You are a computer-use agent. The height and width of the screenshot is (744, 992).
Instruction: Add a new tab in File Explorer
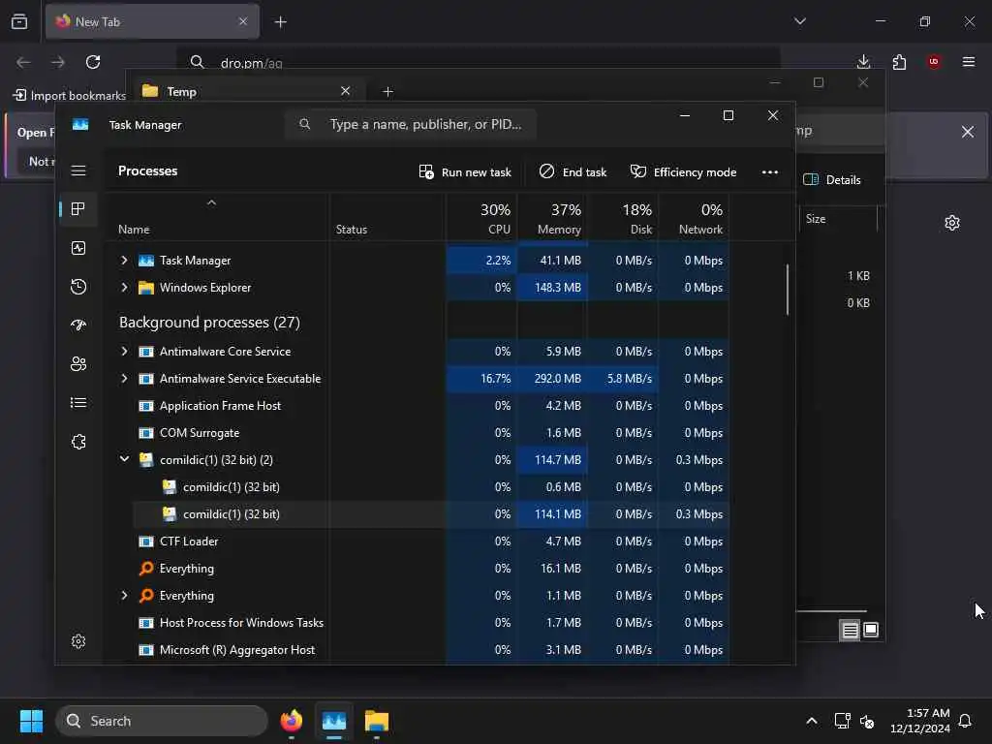387,92
